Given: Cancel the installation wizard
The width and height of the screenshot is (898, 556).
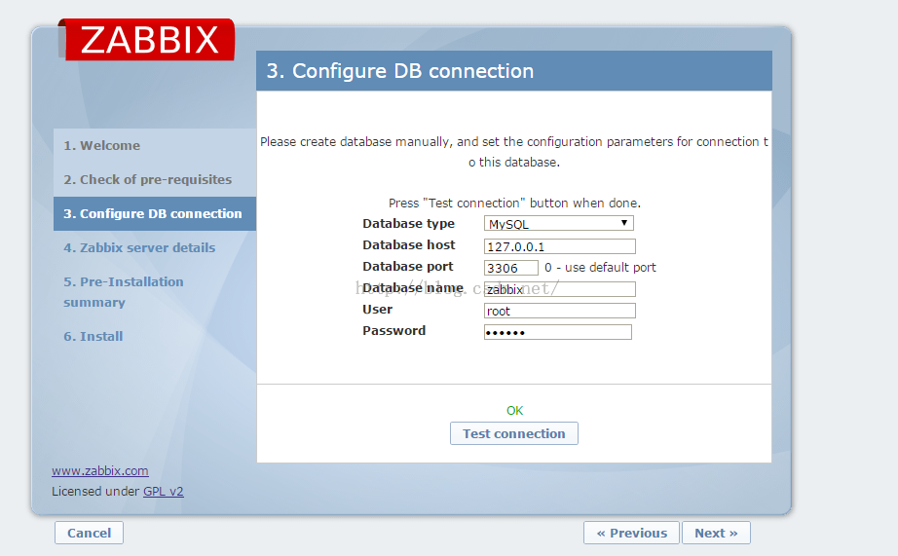Looking at the screenshot, I should pos(89,533).
